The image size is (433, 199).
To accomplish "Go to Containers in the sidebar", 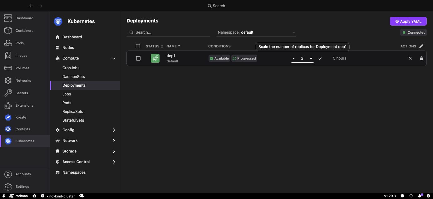I will click(x=25, y=31).
